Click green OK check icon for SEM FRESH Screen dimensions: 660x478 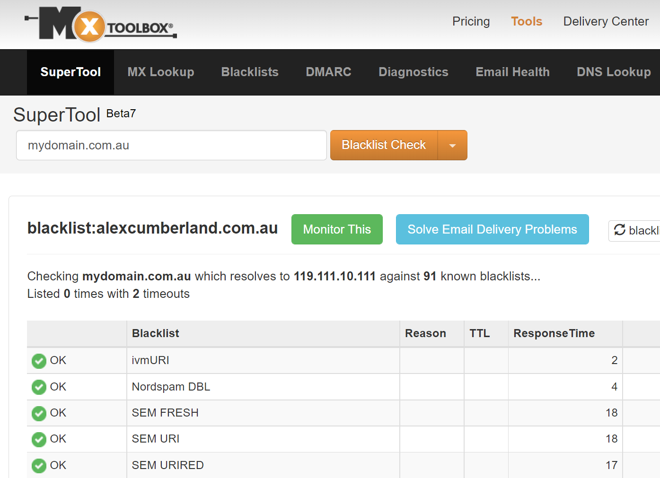39,413
